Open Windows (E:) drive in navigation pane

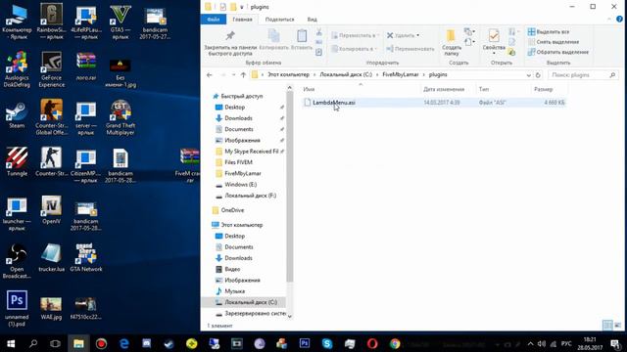point(240,185)
